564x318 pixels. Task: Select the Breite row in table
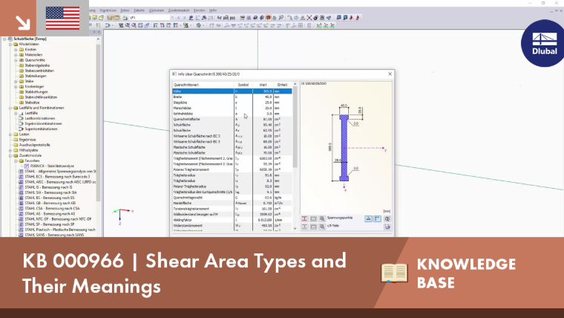tap(232, 97)
